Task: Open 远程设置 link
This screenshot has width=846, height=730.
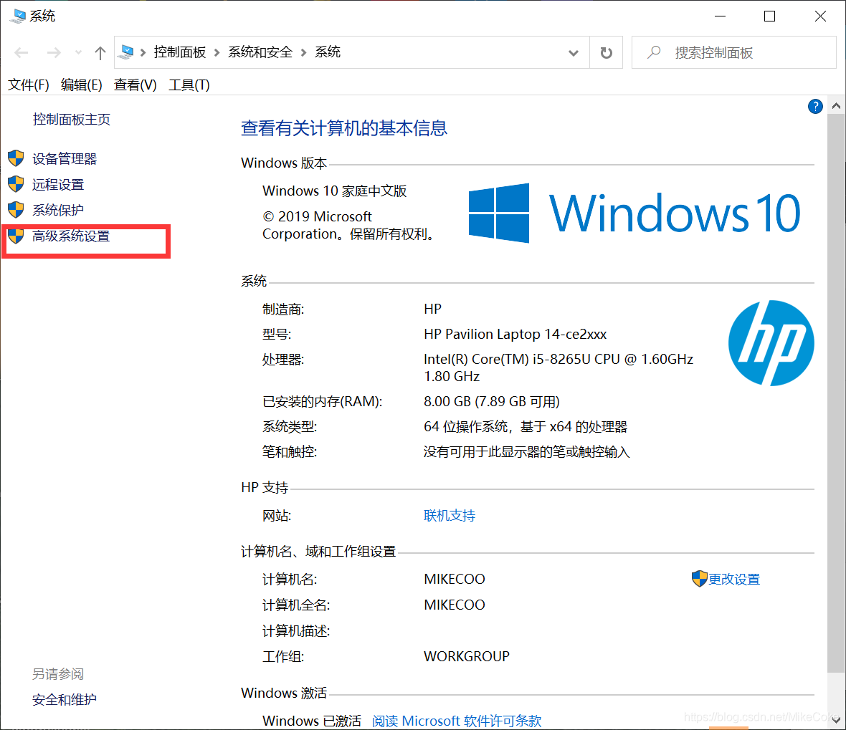Action: [58, 184]
